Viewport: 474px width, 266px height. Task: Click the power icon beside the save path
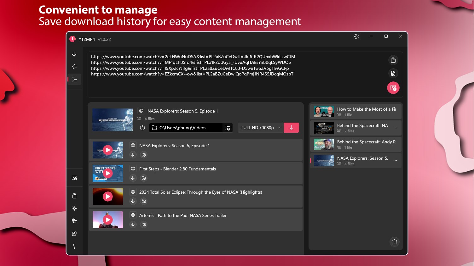pos(142,128)
